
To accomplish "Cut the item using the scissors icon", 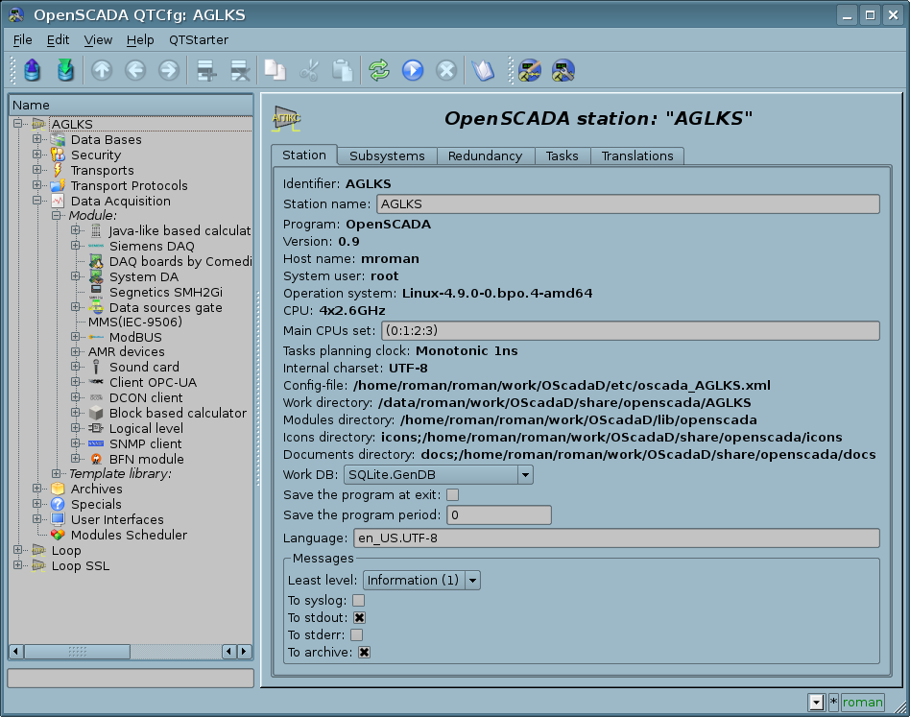I will 309,71.
